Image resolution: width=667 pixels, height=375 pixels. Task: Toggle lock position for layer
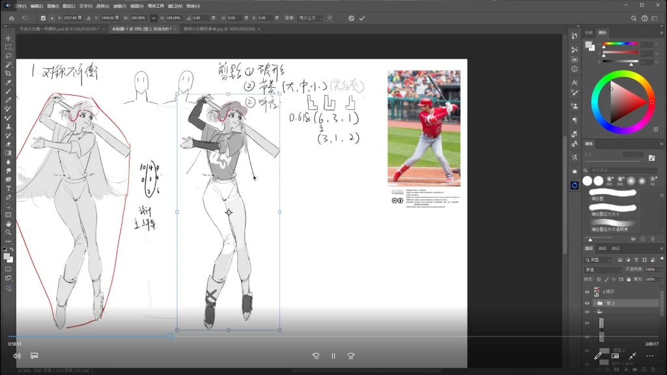[614, 279]
